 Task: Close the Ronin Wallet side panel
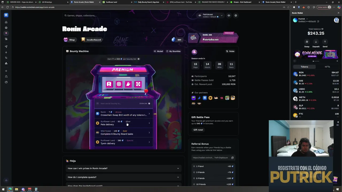[338, 13]
